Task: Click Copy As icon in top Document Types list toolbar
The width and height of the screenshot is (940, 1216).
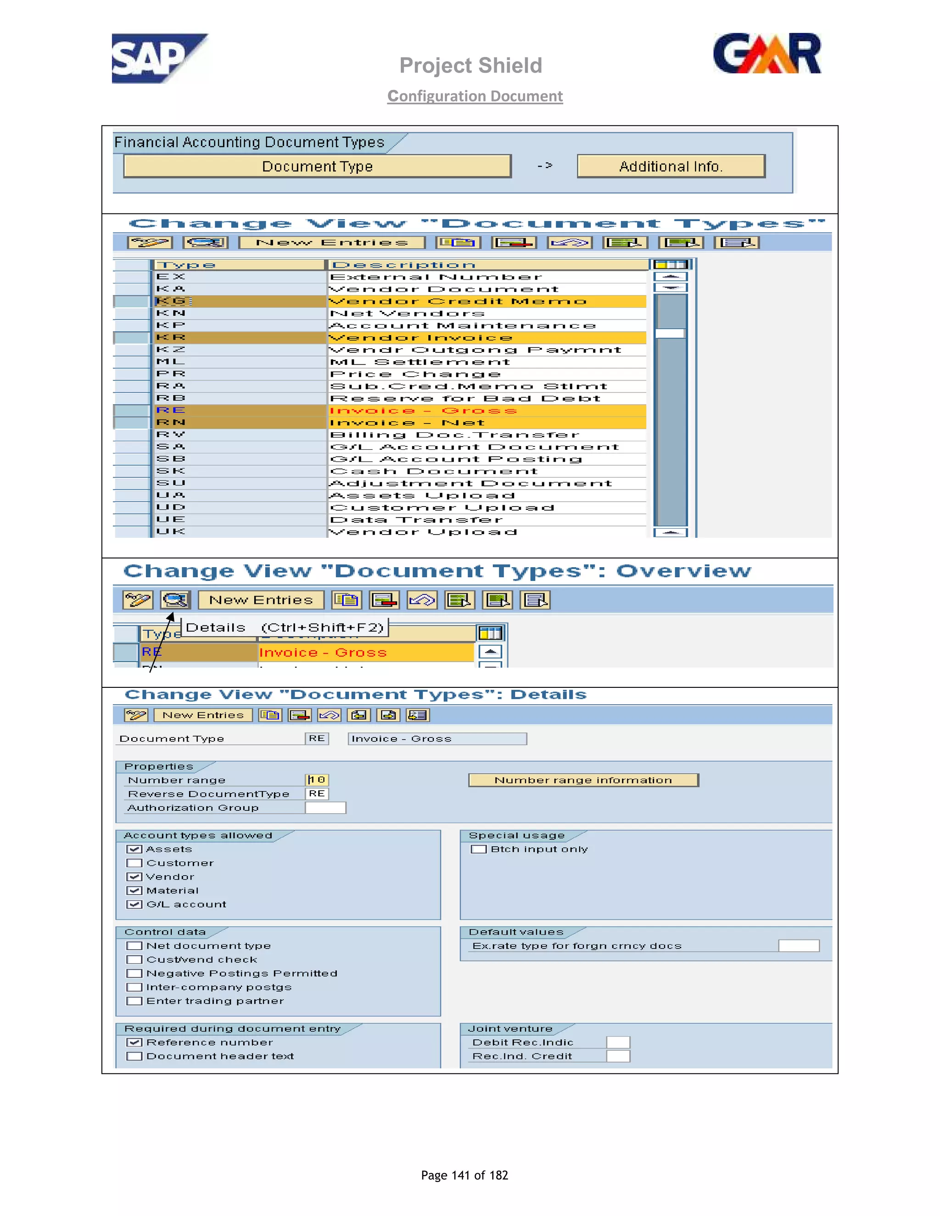Action: point(459,243)
